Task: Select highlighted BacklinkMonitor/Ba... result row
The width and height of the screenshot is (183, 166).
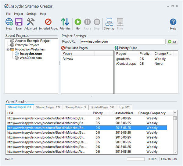Action: (x=87, y=128)
